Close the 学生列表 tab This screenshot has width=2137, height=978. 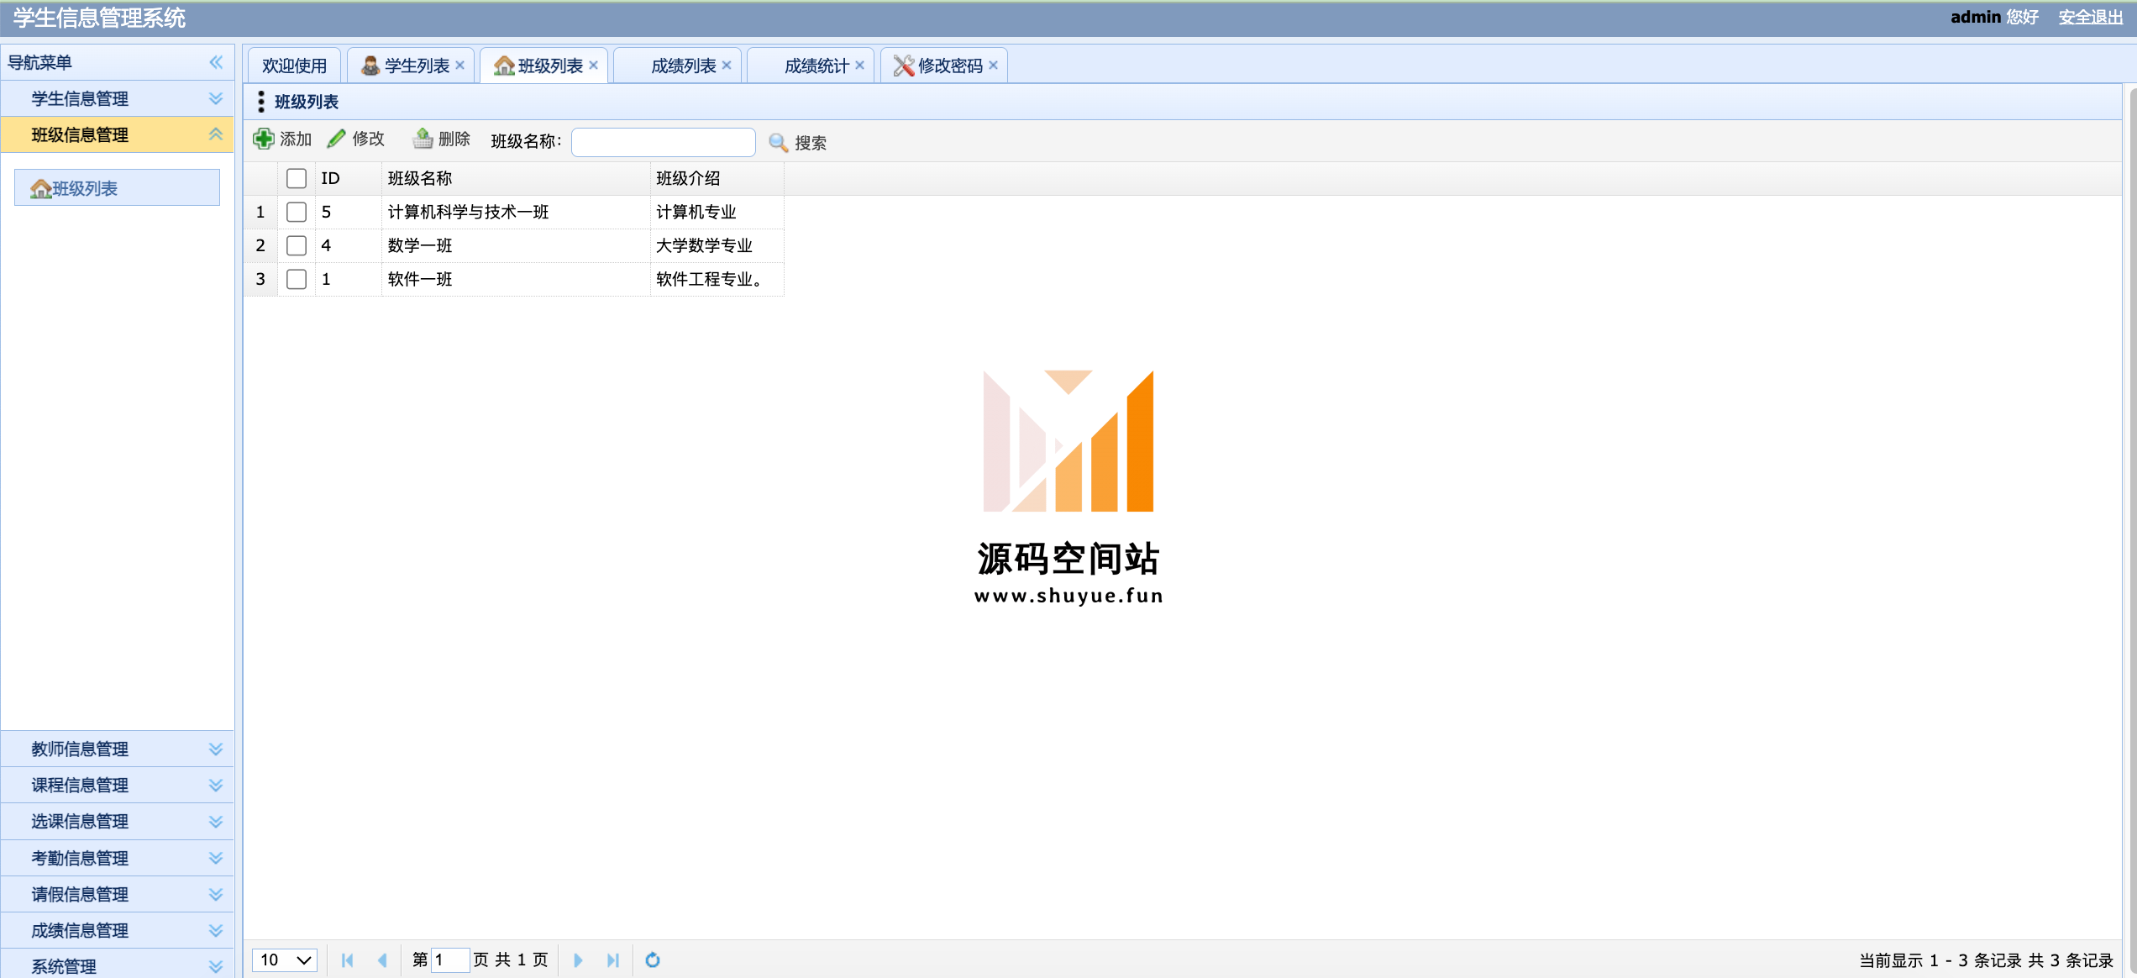[x=459, y=66]
